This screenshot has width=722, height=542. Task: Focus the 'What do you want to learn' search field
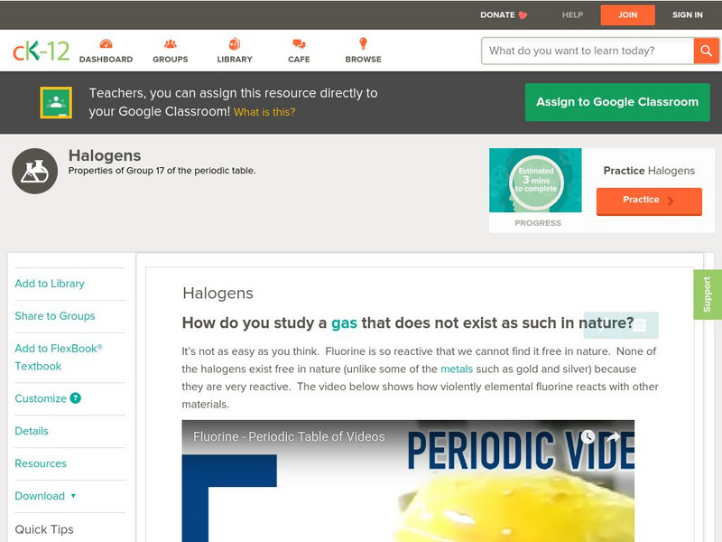click(588, 51)
